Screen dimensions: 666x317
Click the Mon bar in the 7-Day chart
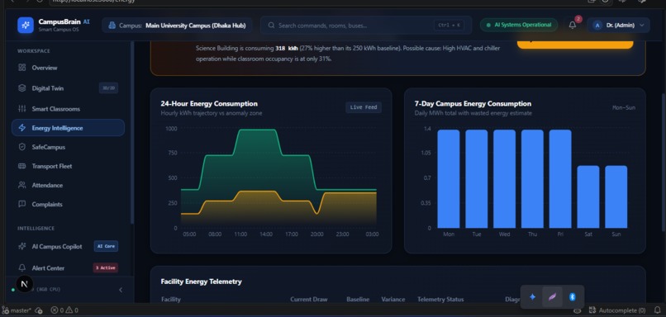click(449, 178)
